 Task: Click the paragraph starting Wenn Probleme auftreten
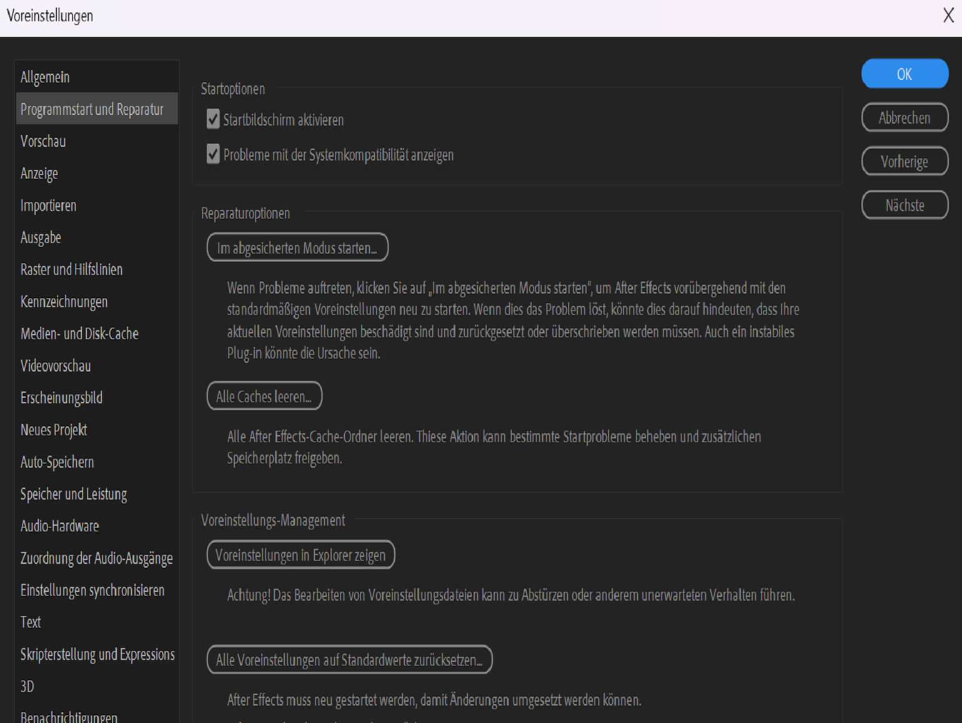point(513,320)
